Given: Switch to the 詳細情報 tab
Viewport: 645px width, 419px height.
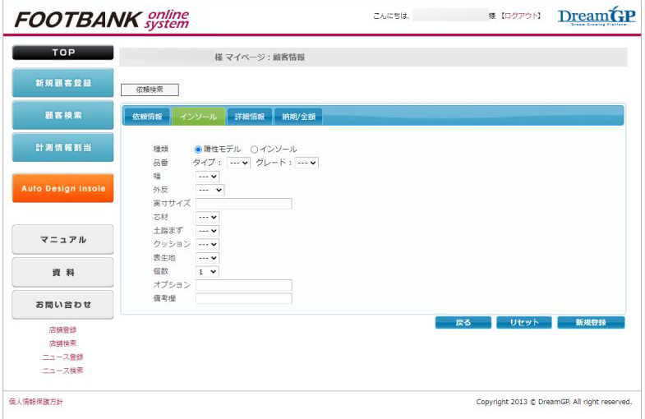Looking at the screenshot, I should (249, 117).
